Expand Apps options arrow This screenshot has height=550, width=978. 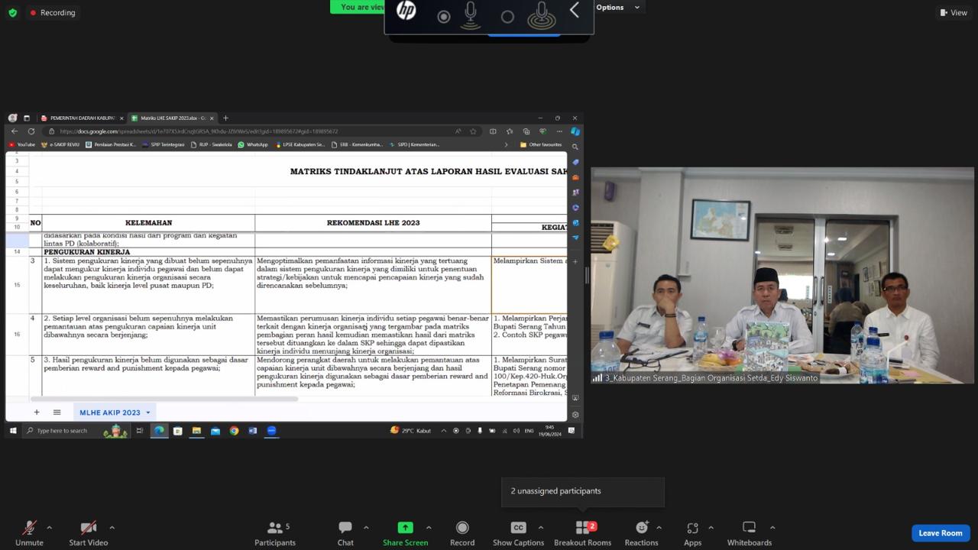[x=711, y=527]
